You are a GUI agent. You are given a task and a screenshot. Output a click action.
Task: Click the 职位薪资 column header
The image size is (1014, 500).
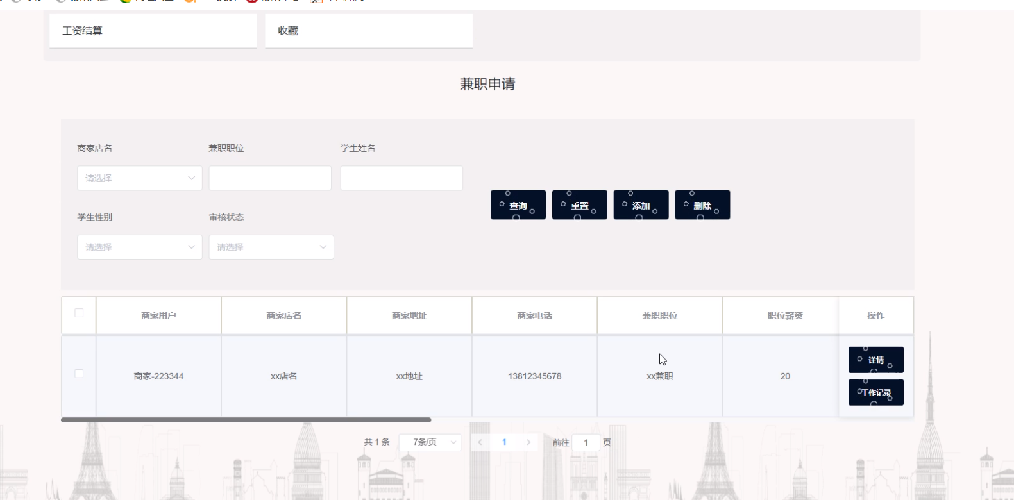[x=785, y=315]
